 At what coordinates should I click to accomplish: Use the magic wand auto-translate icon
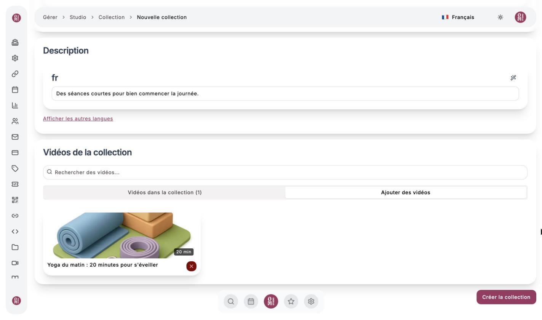coord(513,78)
